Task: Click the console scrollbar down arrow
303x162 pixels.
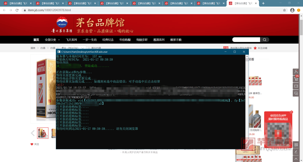Action: pyautogui.click(x=247, y=147)
